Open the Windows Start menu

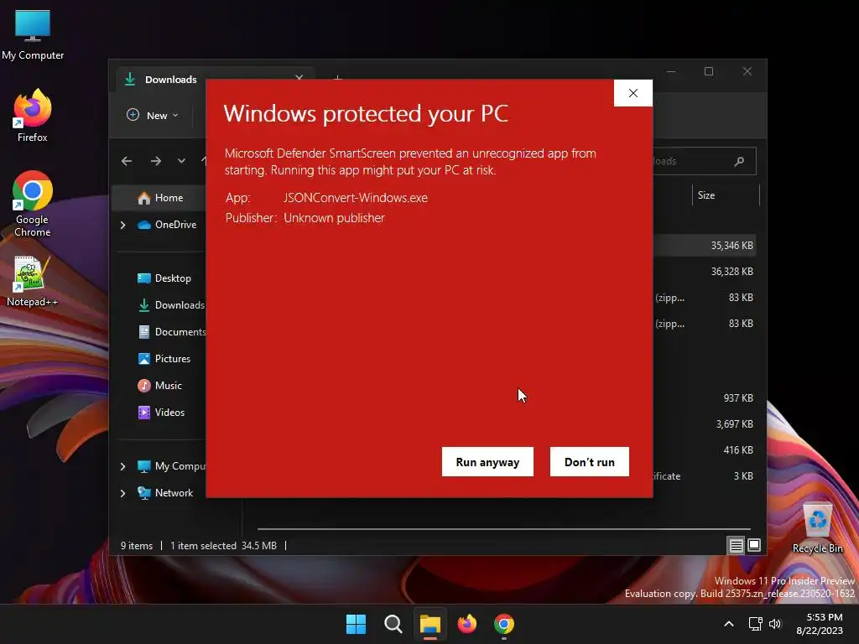click(x=356, y=624)
